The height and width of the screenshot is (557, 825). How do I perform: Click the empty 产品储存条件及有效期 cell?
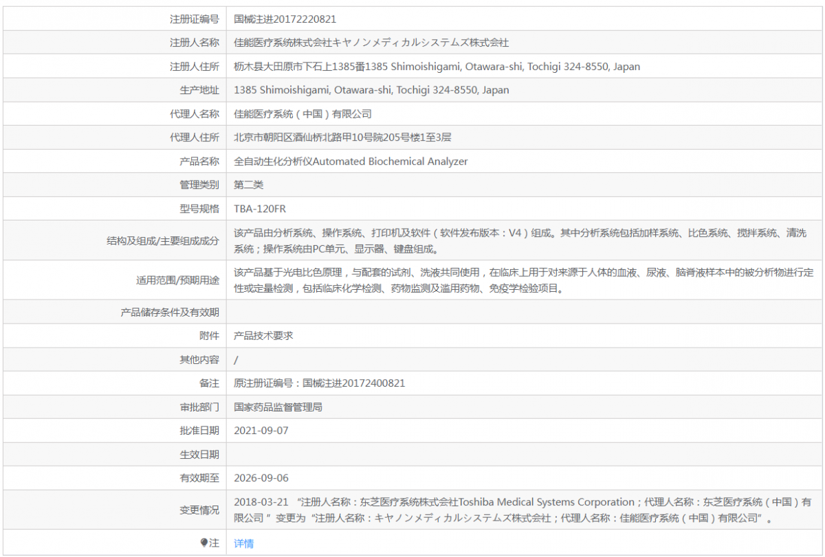(524, 312)
